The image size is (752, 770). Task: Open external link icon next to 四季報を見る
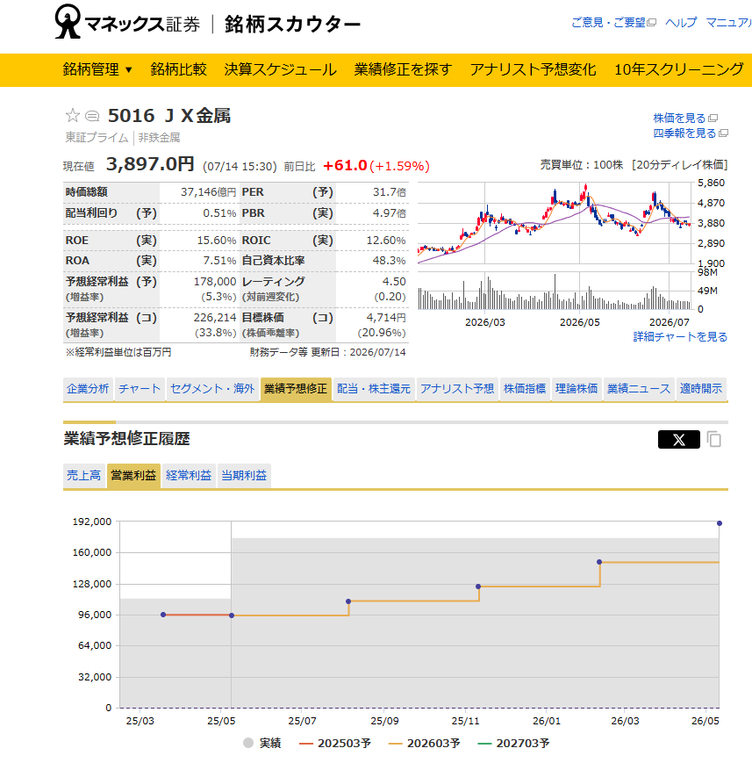click(x=724, y=133)
